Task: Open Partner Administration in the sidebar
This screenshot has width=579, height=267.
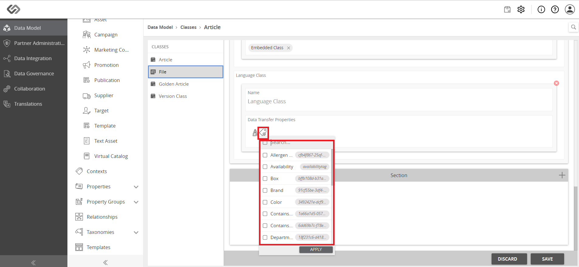Action: (34, 43)
